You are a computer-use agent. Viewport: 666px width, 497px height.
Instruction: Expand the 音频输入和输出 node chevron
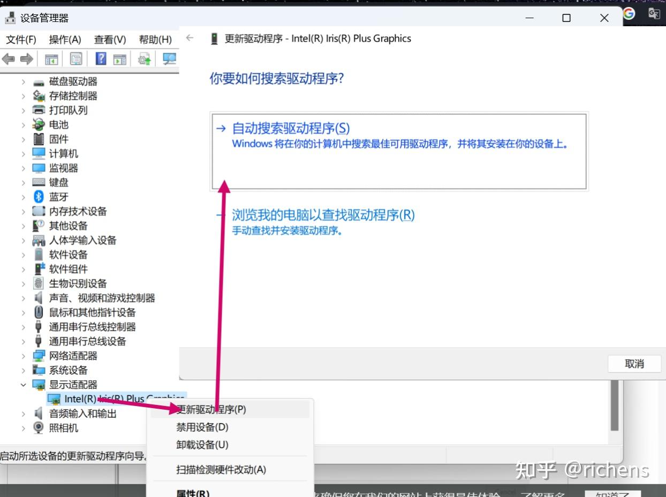(x=23, y=413)
